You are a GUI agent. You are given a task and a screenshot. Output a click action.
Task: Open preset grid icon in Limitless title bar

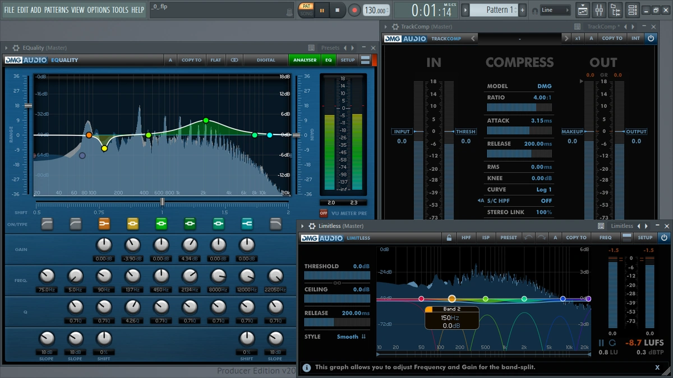pyautogui.click(x=601, y=226)
